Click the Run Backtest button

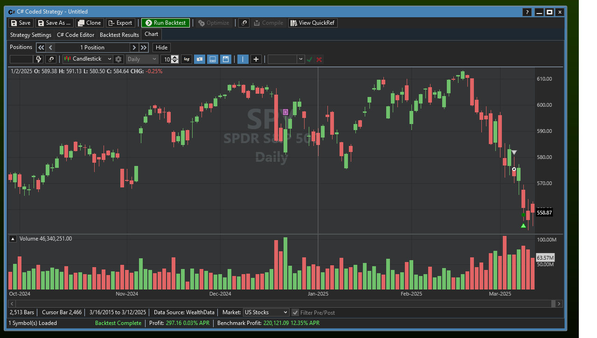166,23
